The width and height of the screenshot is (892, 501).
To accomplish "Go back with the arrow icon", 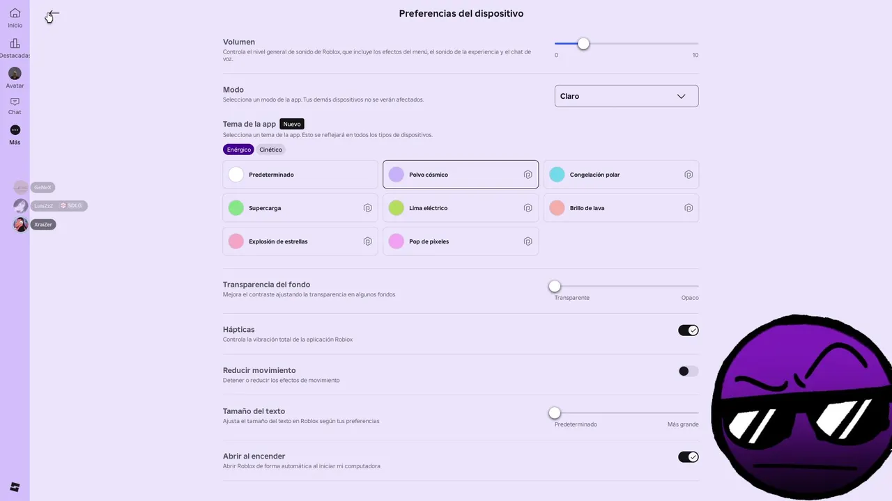I will [52, 15].
